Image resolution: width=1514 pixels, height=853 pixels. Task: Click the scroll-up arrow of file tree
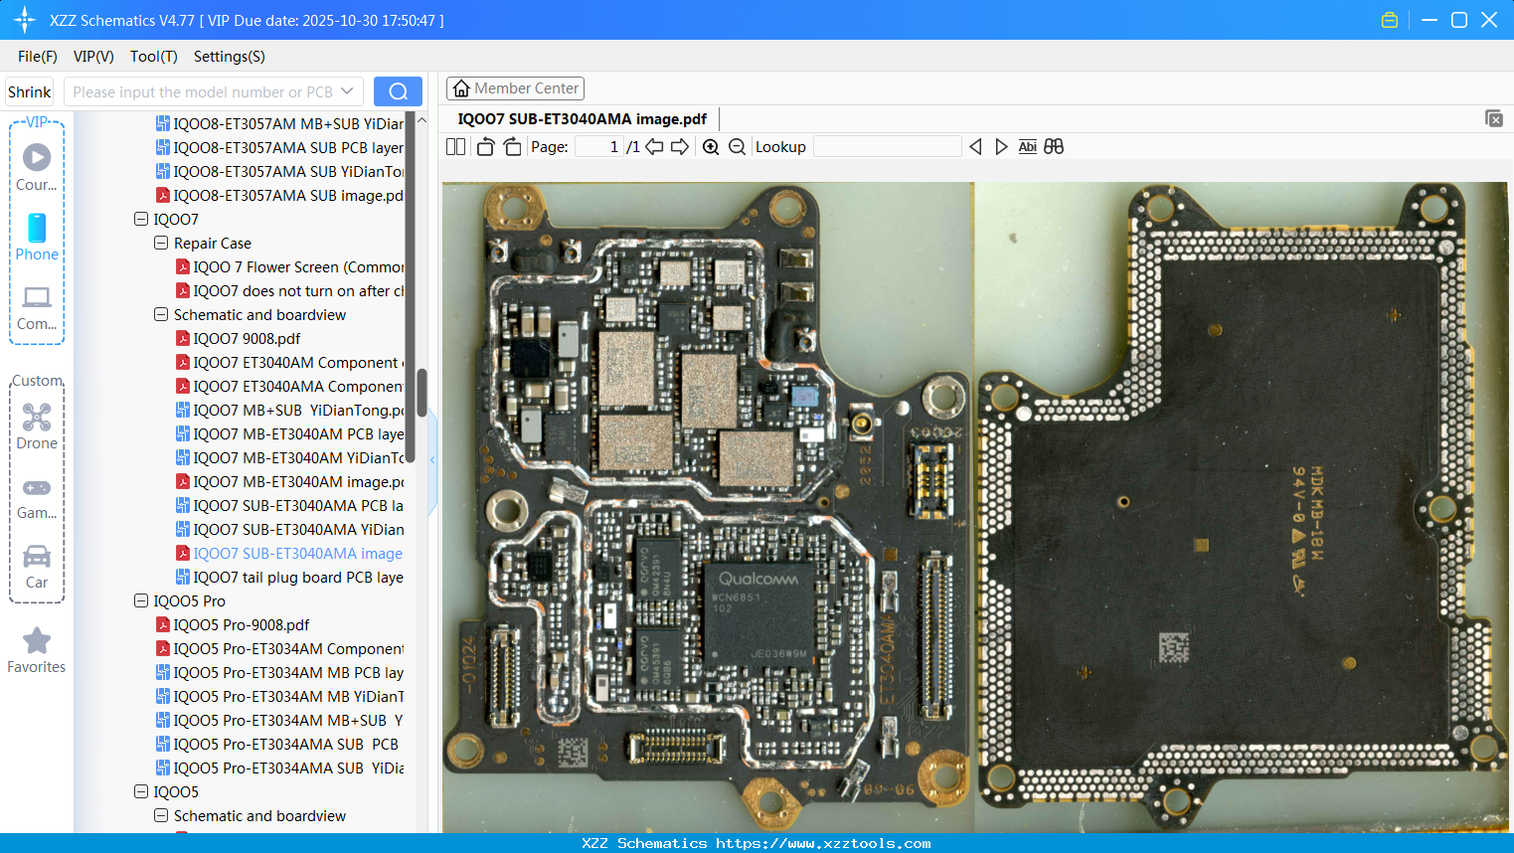pyautogui.click(x=421, y=120)
